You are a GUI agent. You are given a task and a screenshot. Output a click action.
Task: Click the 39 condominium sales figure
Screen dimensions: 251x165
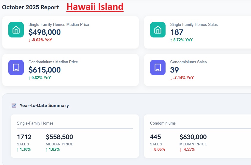pyautogui.click(x=174, y=70)
